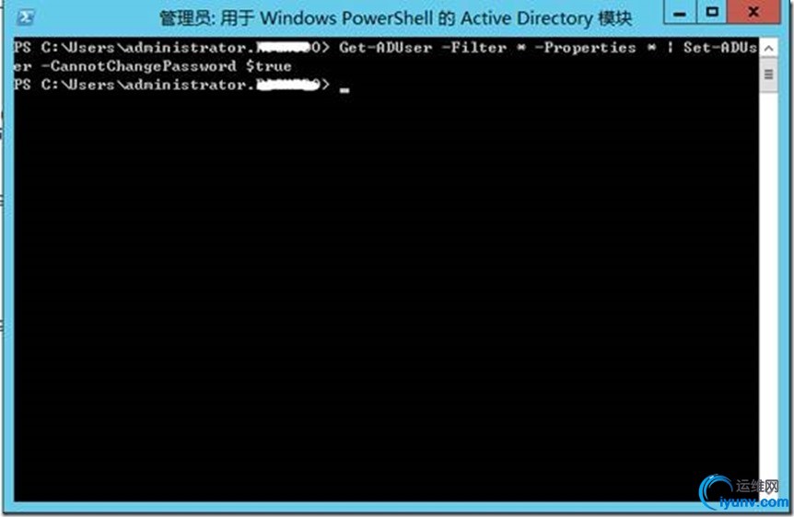Click the scrollbar up arrow
This screenshot has width=794, height=517.
(769, 49)
